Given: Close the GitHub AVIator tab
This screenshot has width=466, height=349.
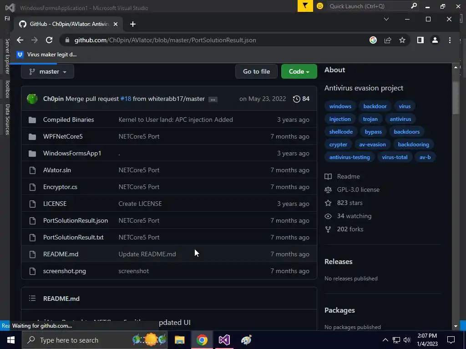Looking at the screenshot, I should pyautogui.click(x=116, y=24).
